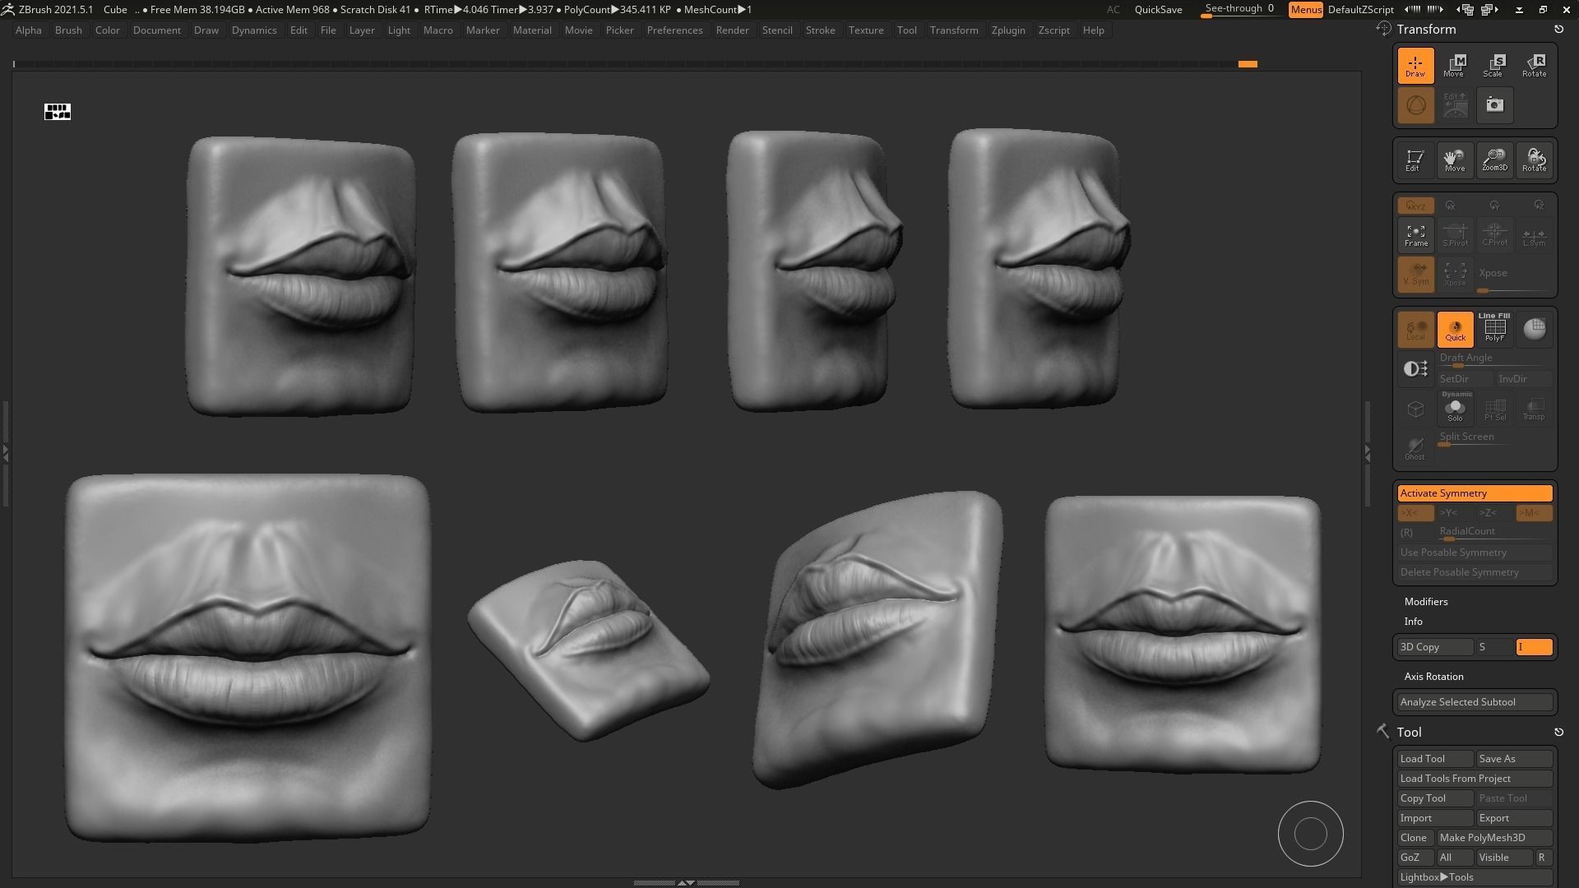
Task: Expand the Modifiers section
Action: pos(1425,602)
